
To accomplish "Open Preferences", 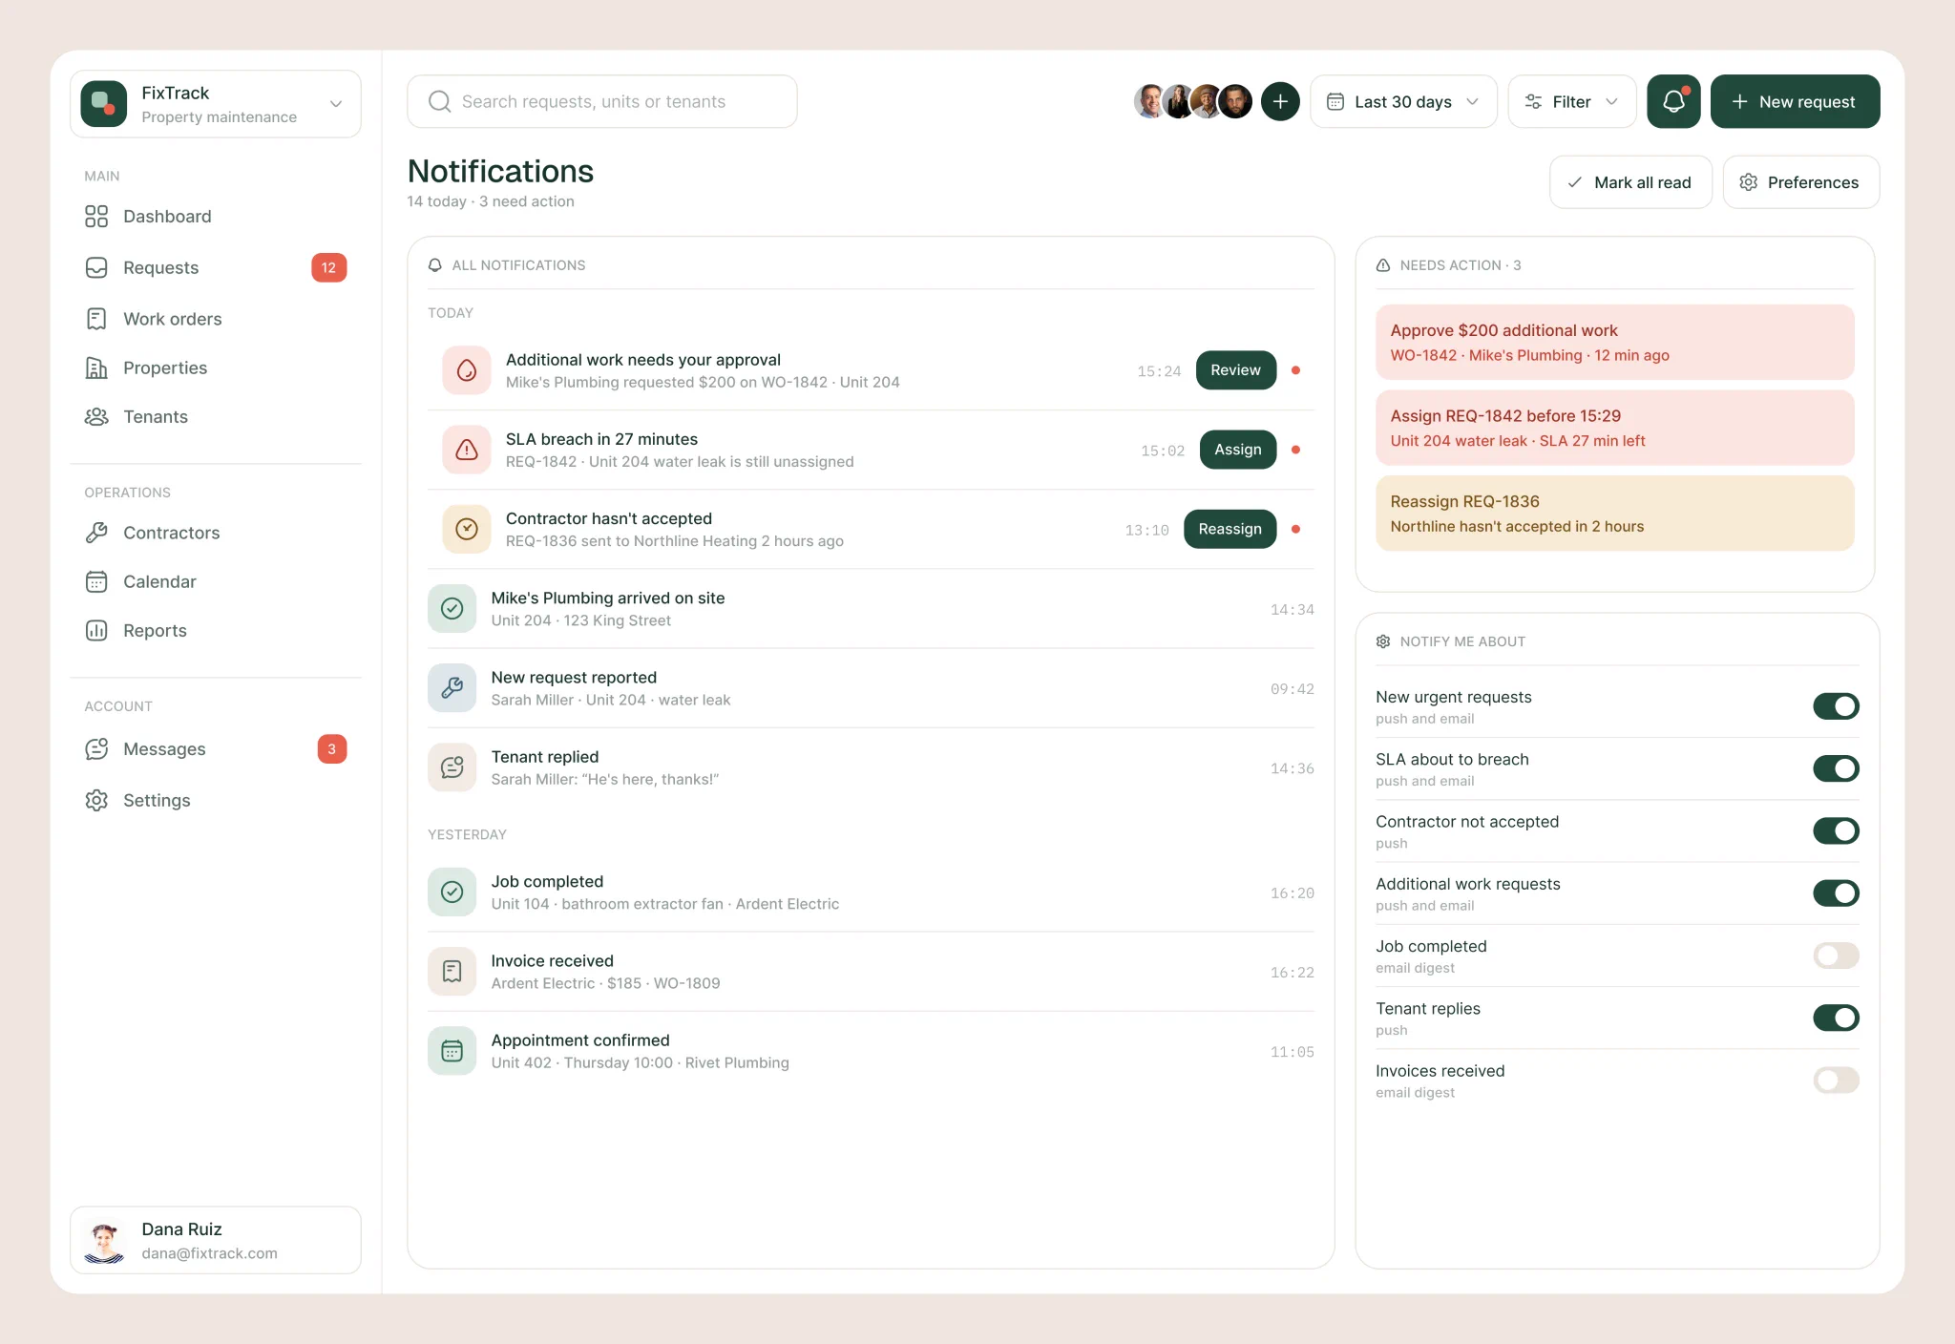I will tap(1800, 182).
